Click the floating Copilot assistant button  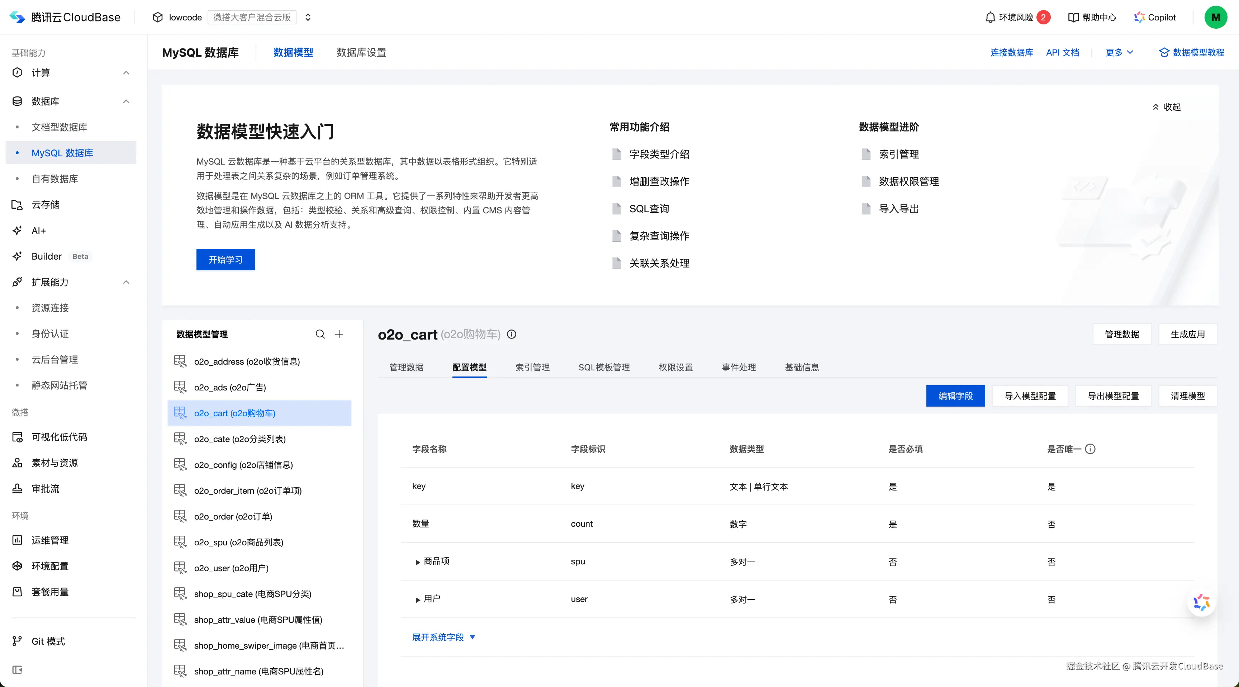(x=1201, y=603)
